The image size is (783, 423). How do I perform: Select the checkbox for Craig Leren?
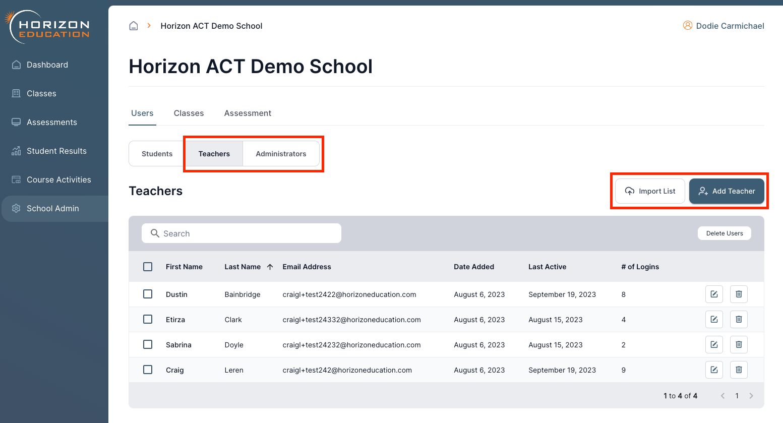(148, 370)
